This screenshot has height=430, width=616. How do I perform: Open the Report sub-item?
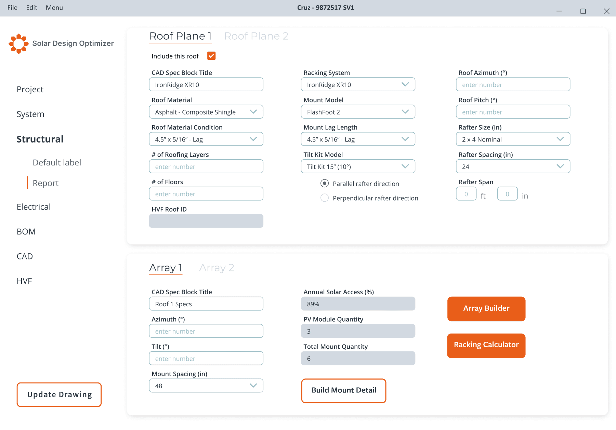coord(45,183)
